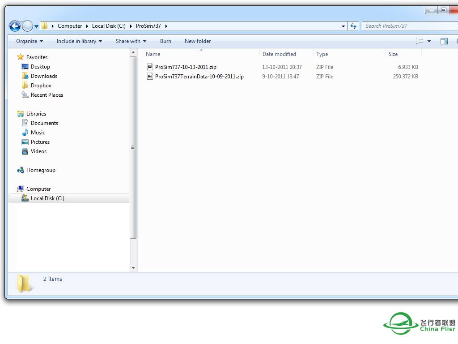Viewport: 458px width, 344px height.
Task: Sort files by Size column header
Action: tap(393, 54)
